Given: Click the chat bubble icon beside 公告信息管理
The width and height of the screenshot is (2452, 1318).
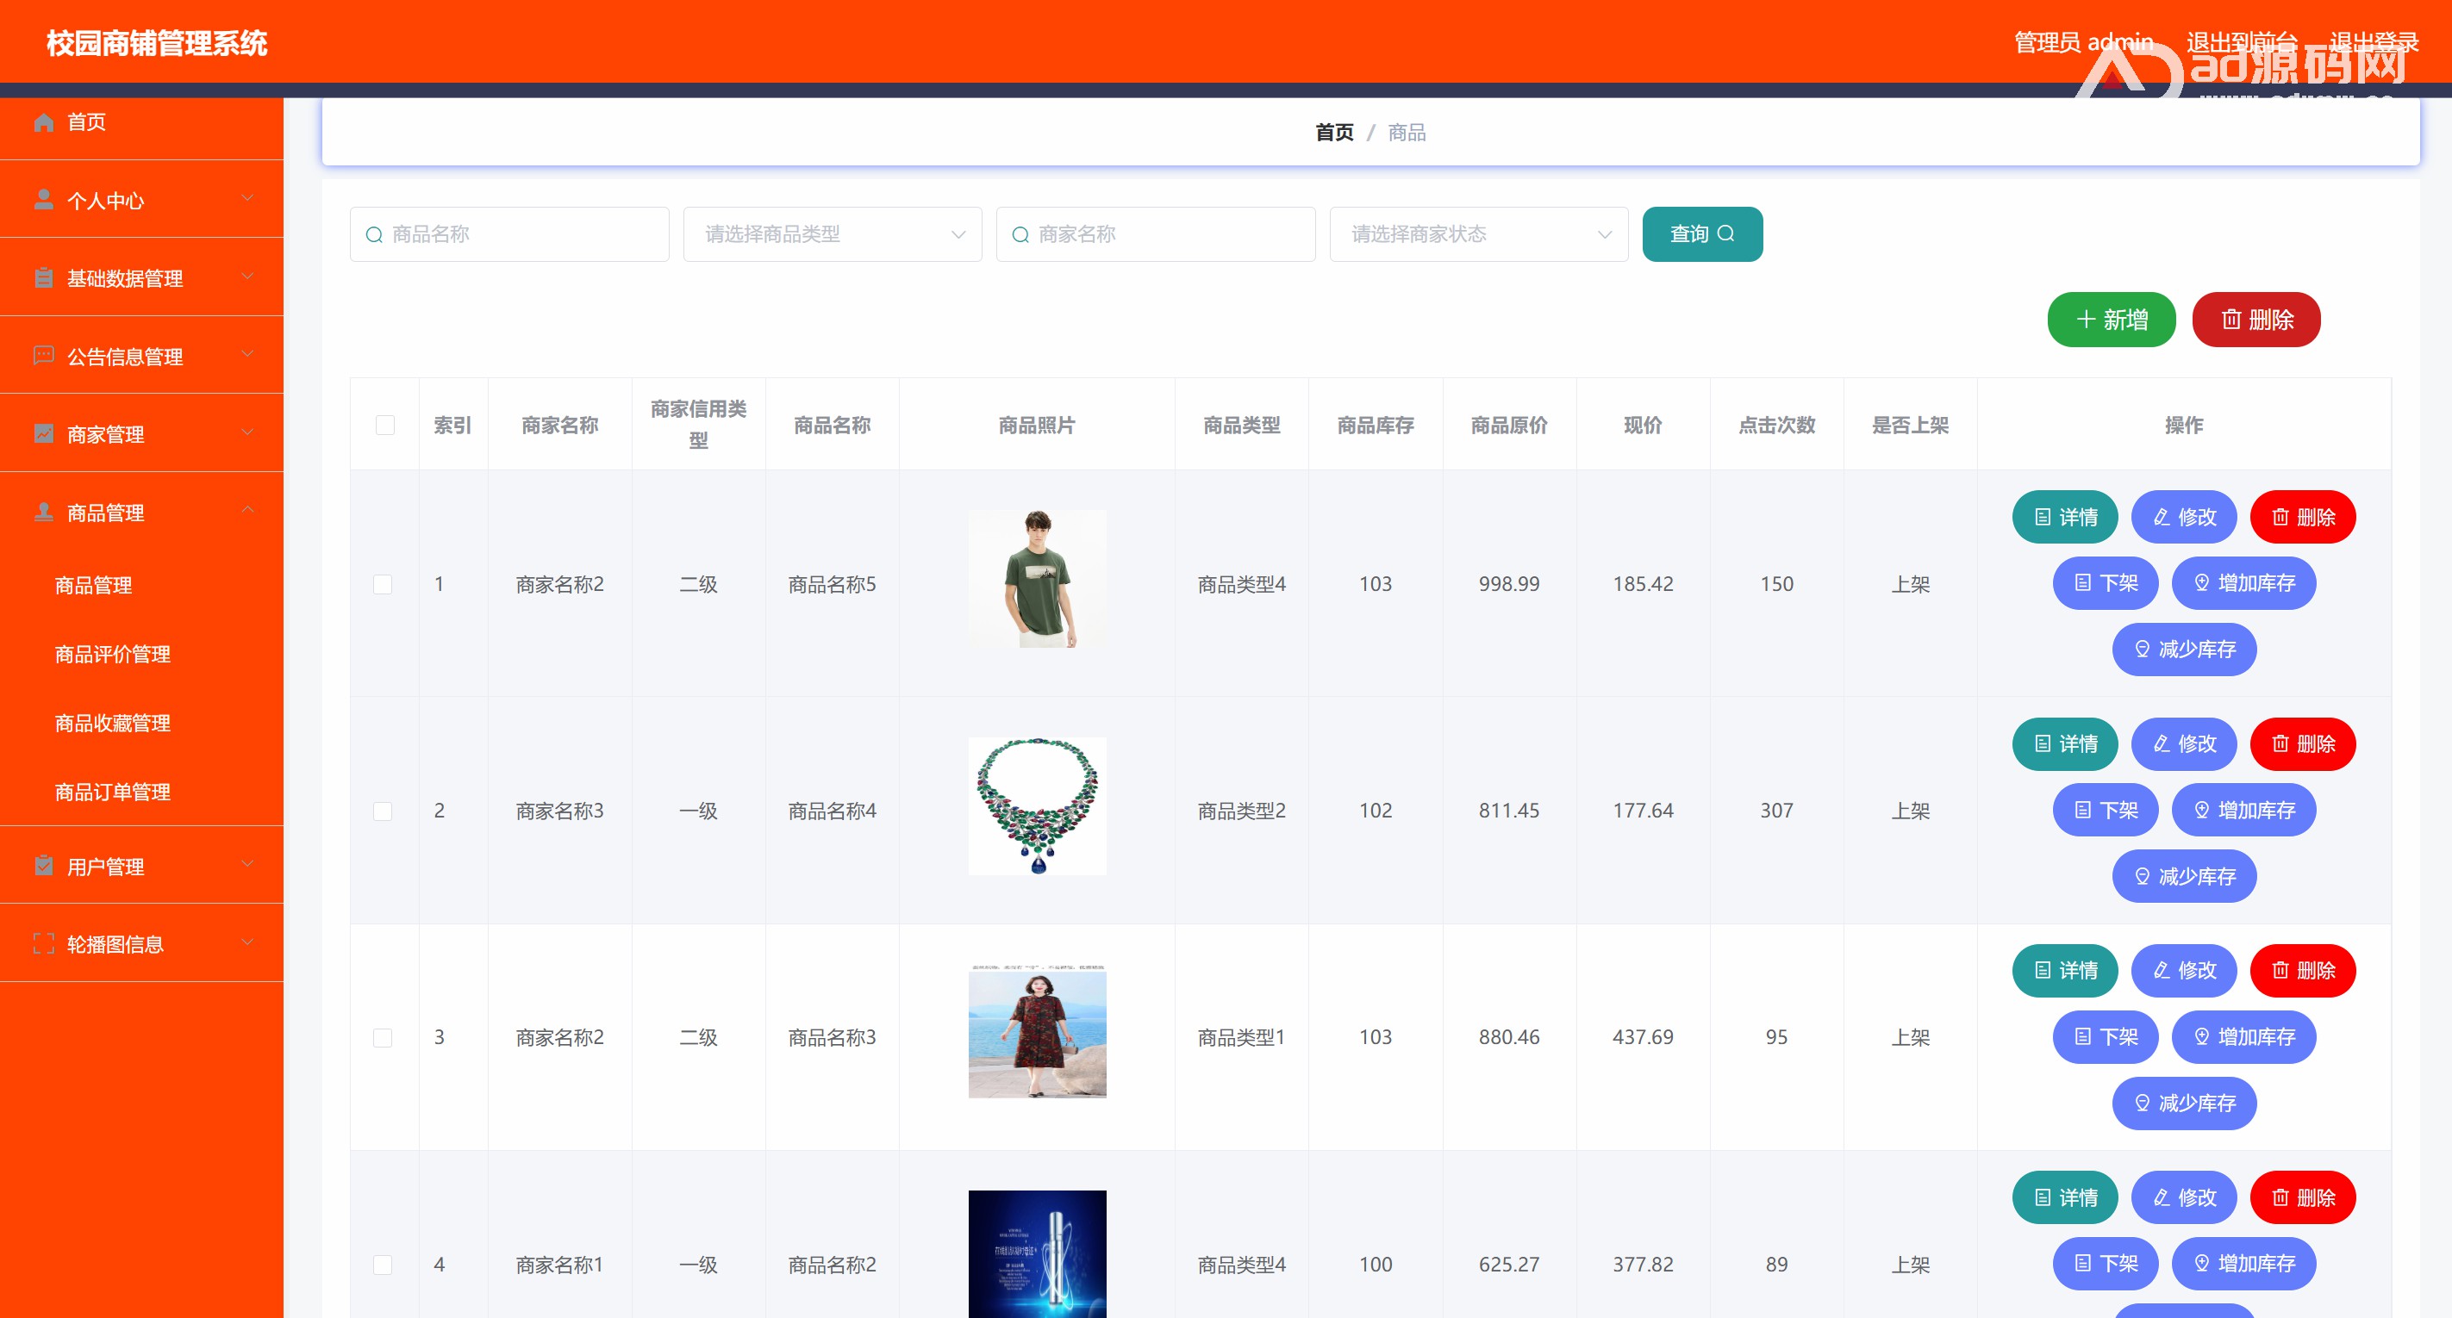Looking at the screenshot, I should click(x=43, y=356).
